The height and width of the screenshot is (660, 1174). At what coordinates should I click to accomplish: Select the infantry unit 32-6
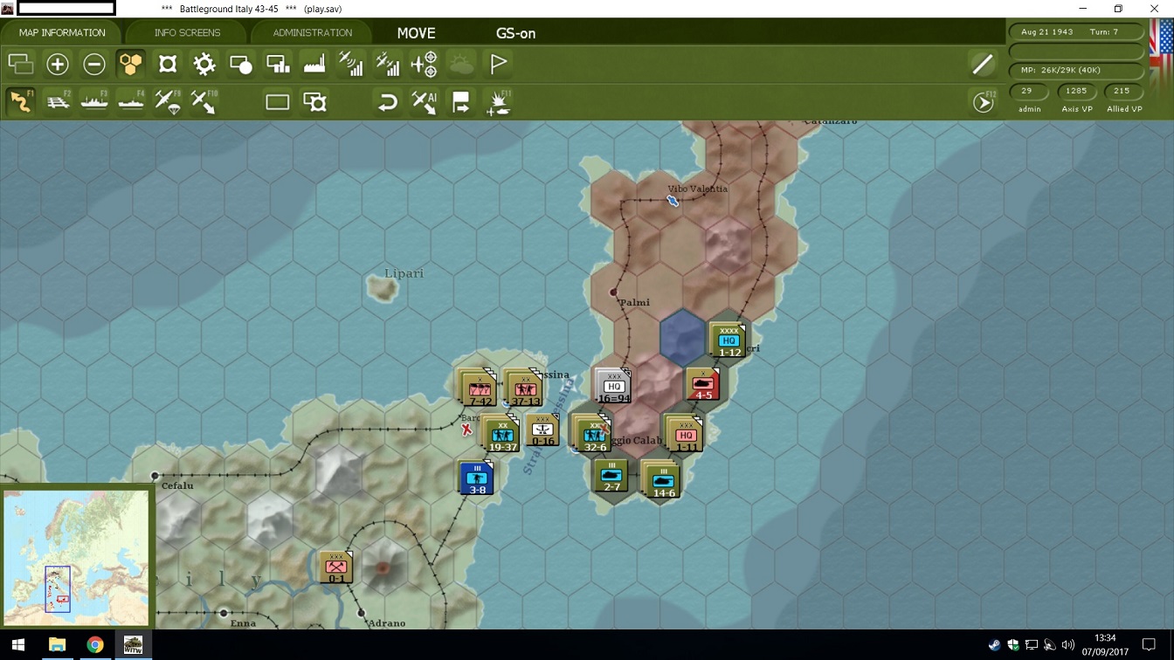(593, 431)
